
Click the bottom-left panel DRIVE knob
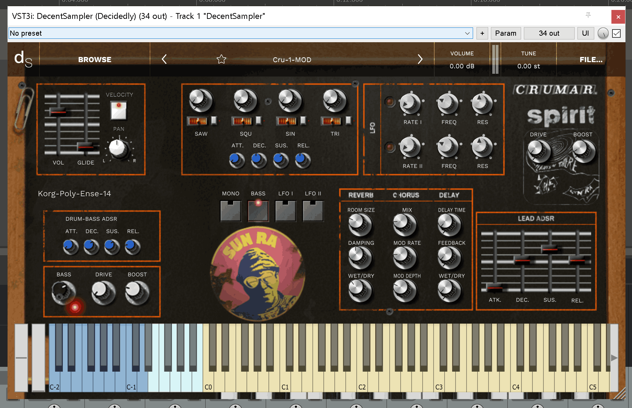[103, 293]
